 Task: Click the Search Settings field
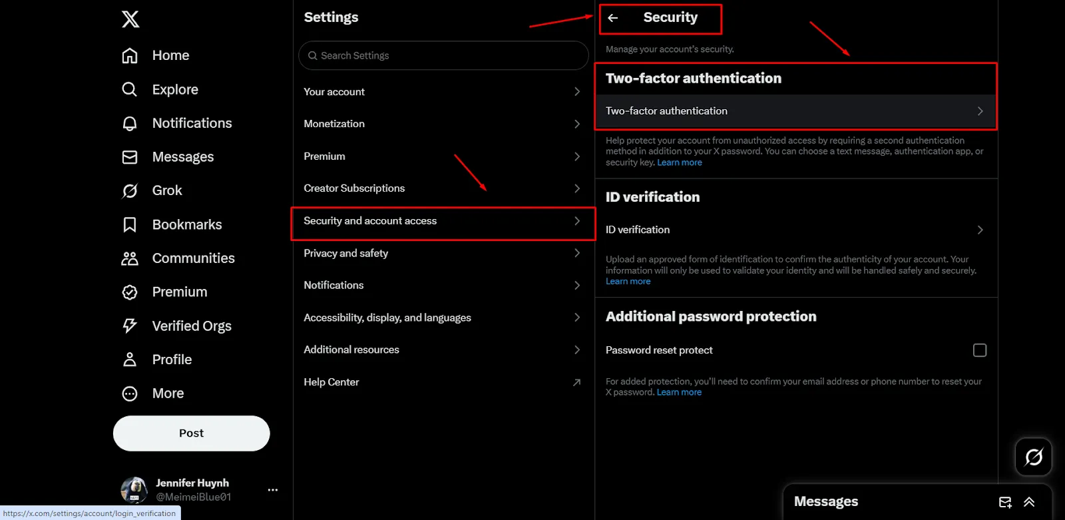(x=443, y=56)
